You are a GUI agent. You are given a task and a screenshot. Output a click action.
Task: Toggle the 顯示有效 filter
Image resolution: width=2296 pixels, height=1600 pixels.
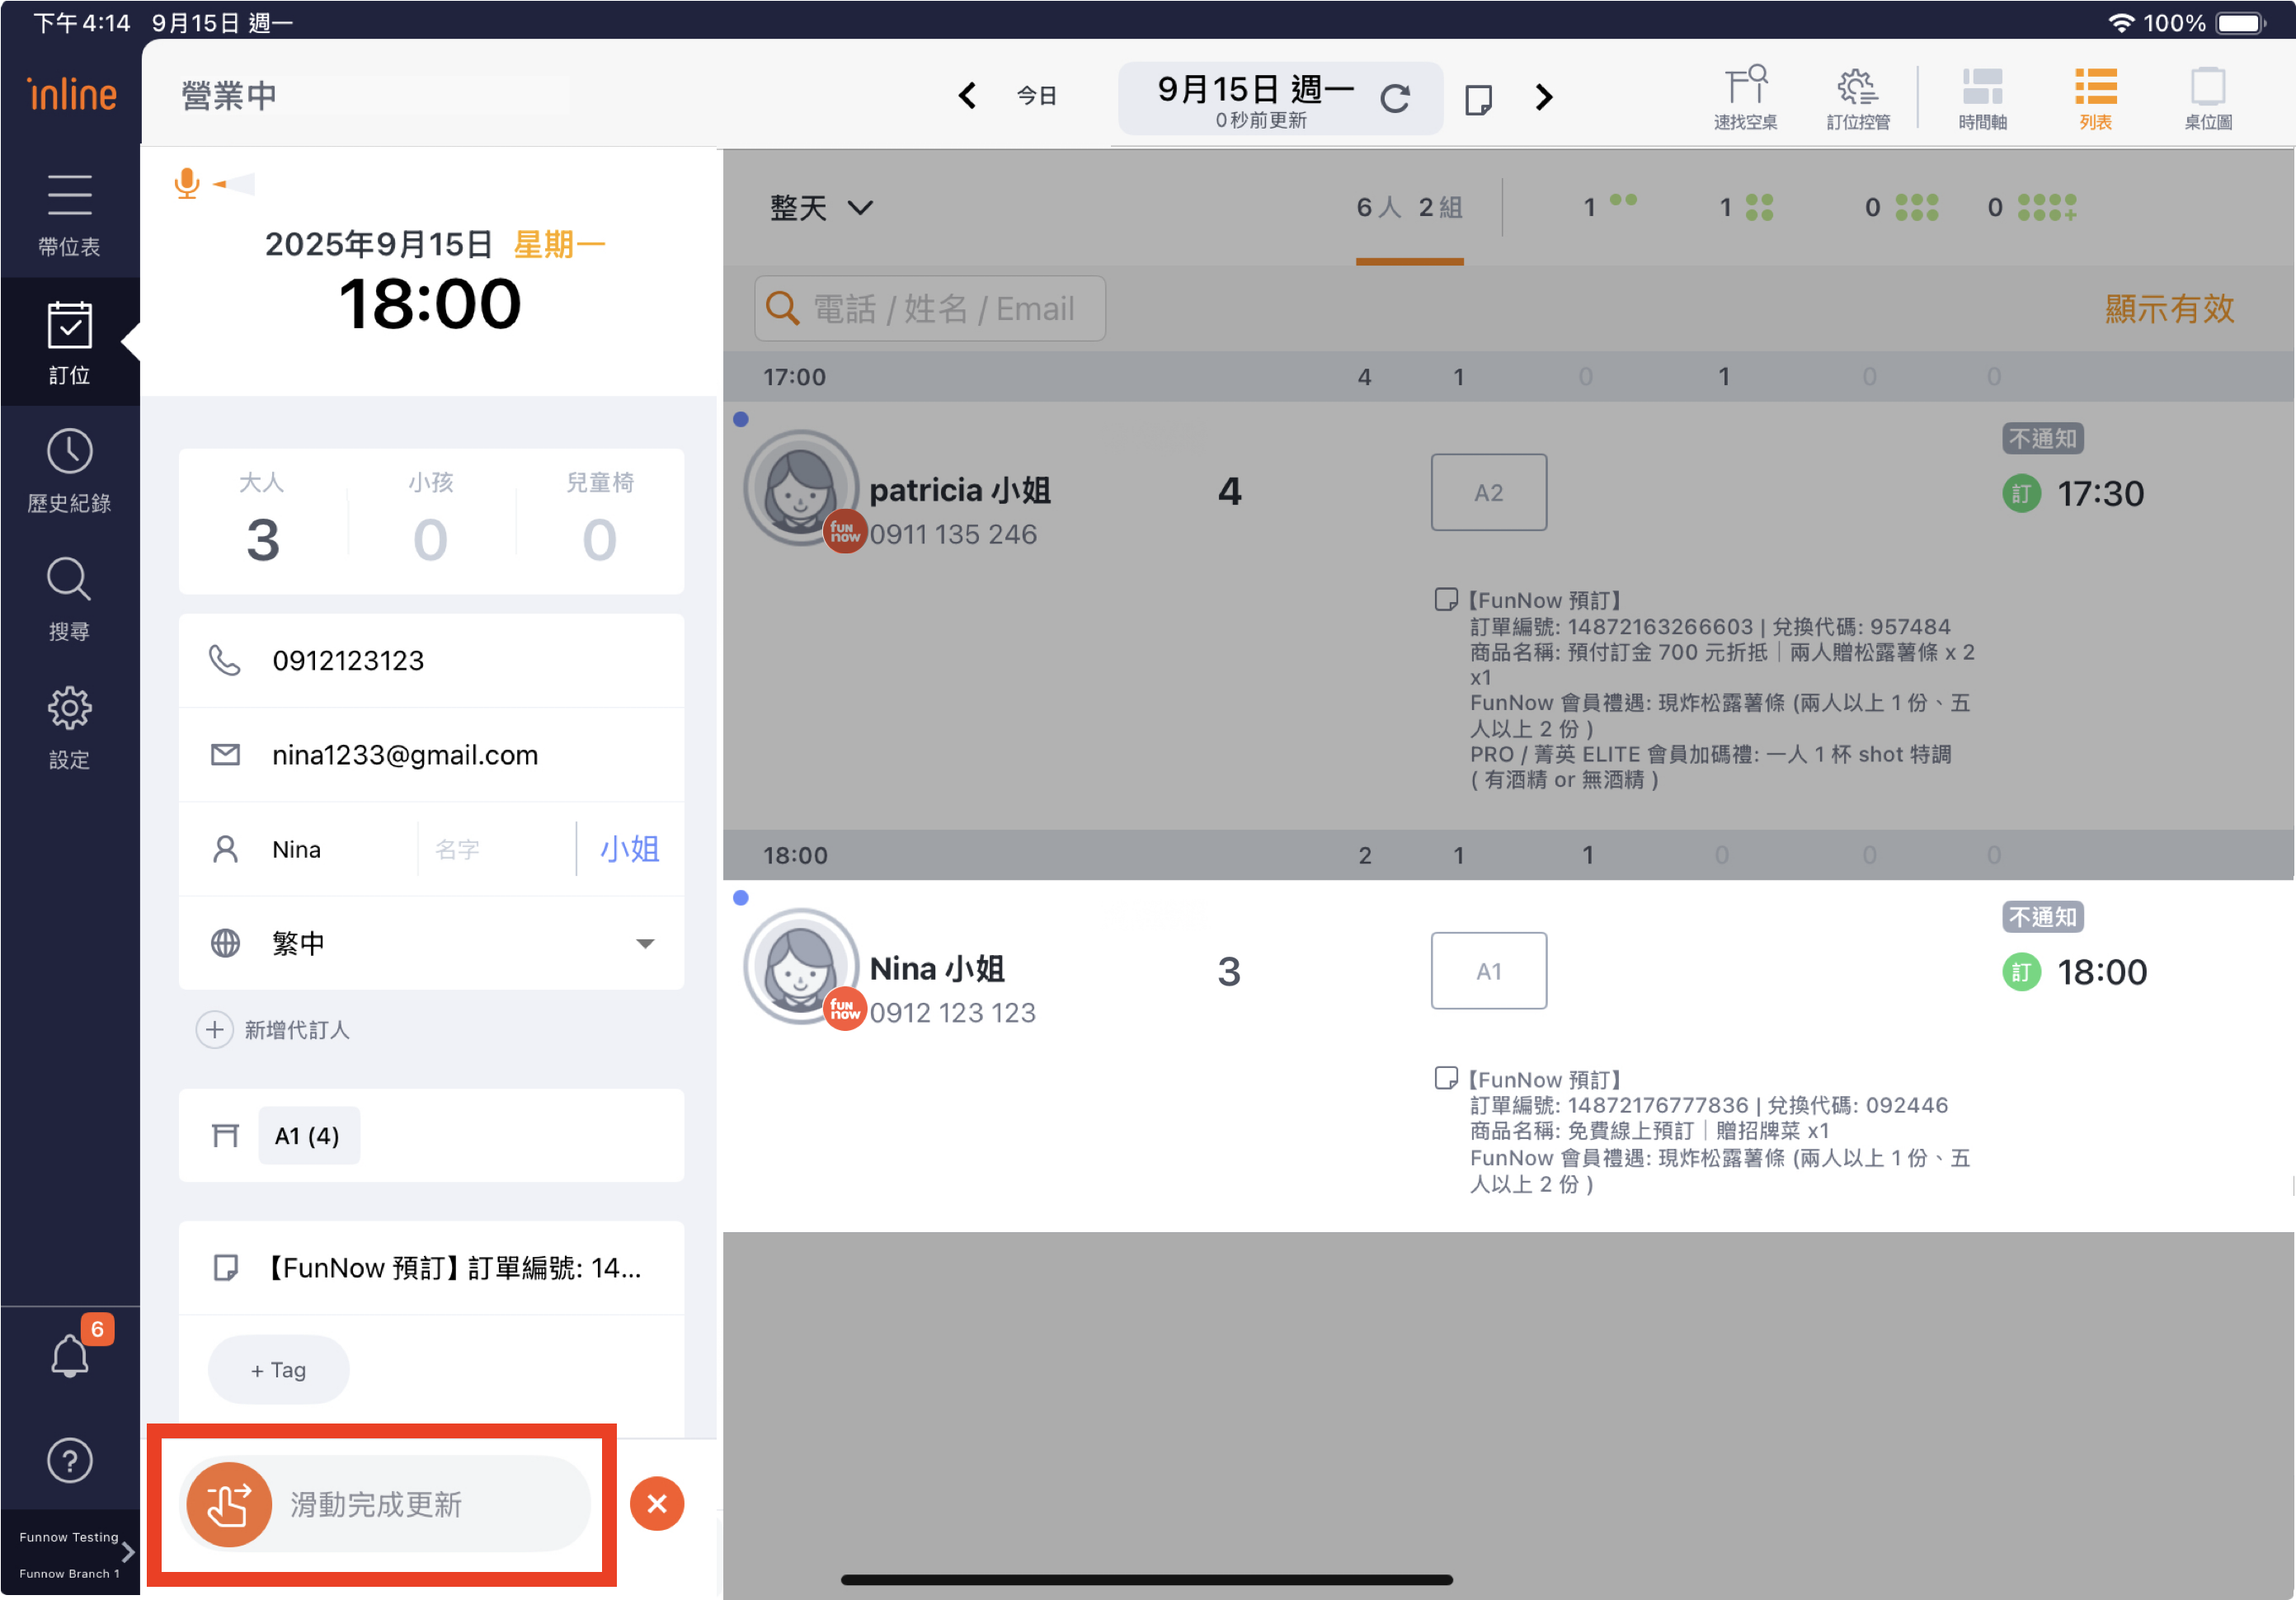pos(2168,308)
